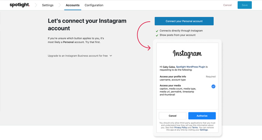
Task: Click the green check beside 'Show posts'
Action: tap(157, 35)
